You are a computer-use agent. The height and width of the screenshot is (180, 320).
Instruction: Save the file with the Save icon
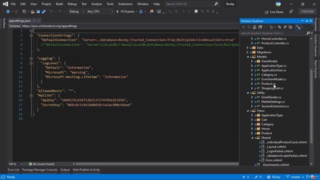click(38, 11)
